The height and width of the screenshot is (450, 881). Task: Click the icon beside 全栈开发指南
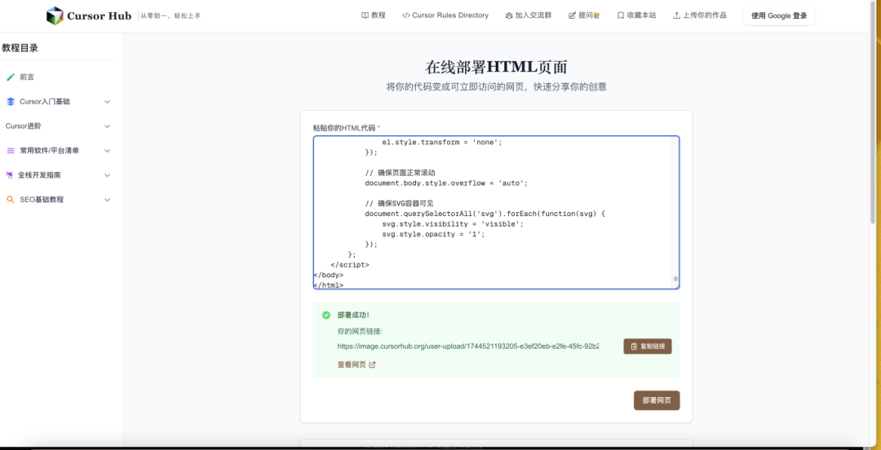(10, 175)
